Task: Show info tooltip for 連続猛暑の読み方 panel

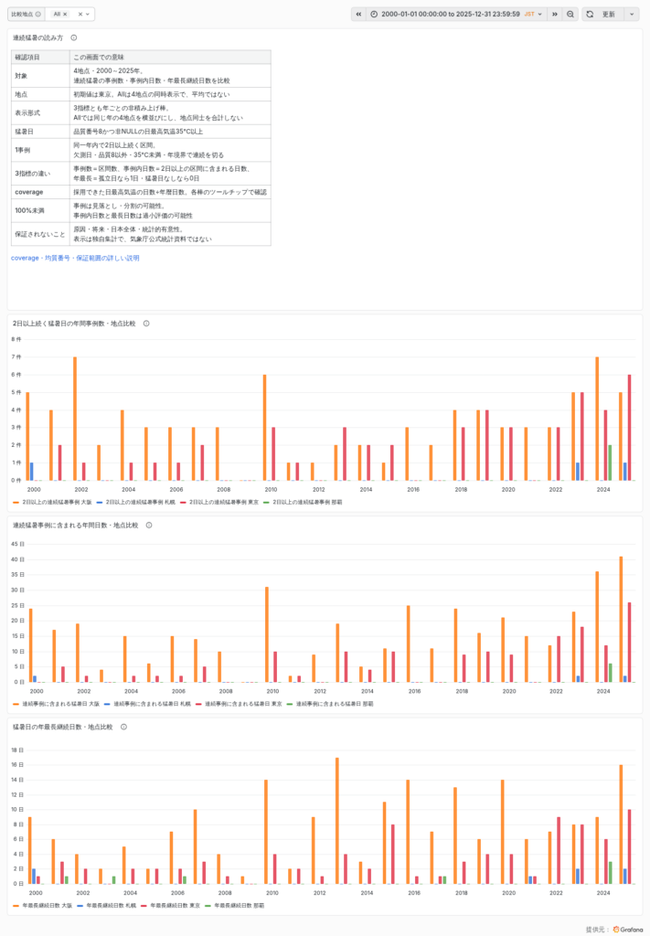Action: pyautogui.click(x=74, y=37)
